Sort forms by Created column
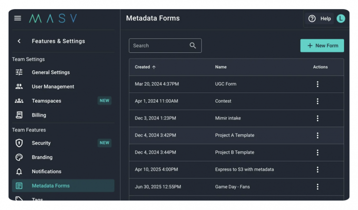This screenshot has width=358, height=210. (145, 67)
